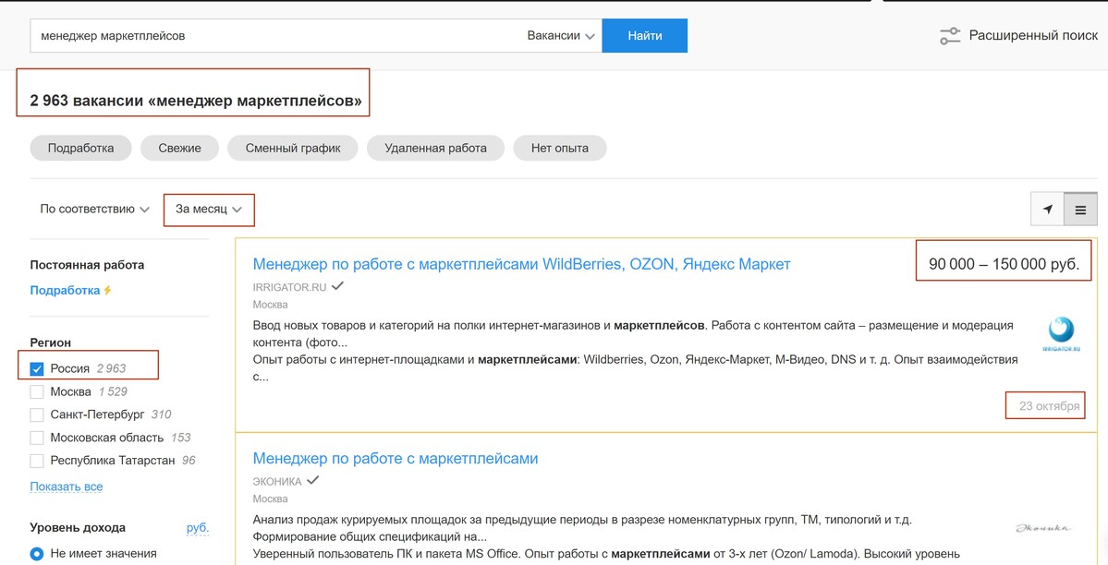Screen dimensions: 1108x565
Task: Open the Вакансии search type dropdown
Action: click(x=561, y=35)
